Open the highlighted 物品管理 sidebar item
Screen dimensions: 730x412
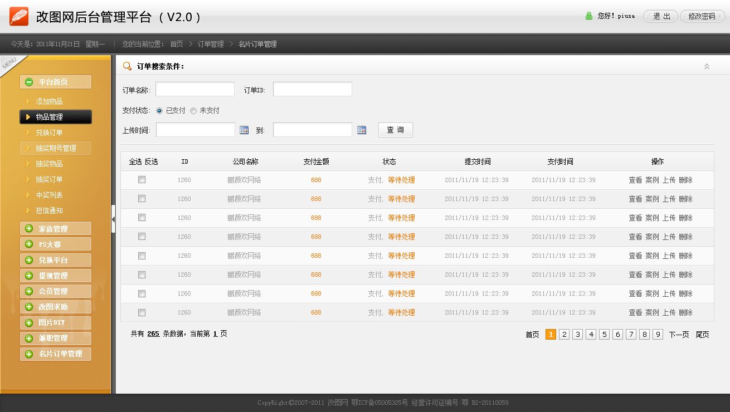(x=56, y=117)
